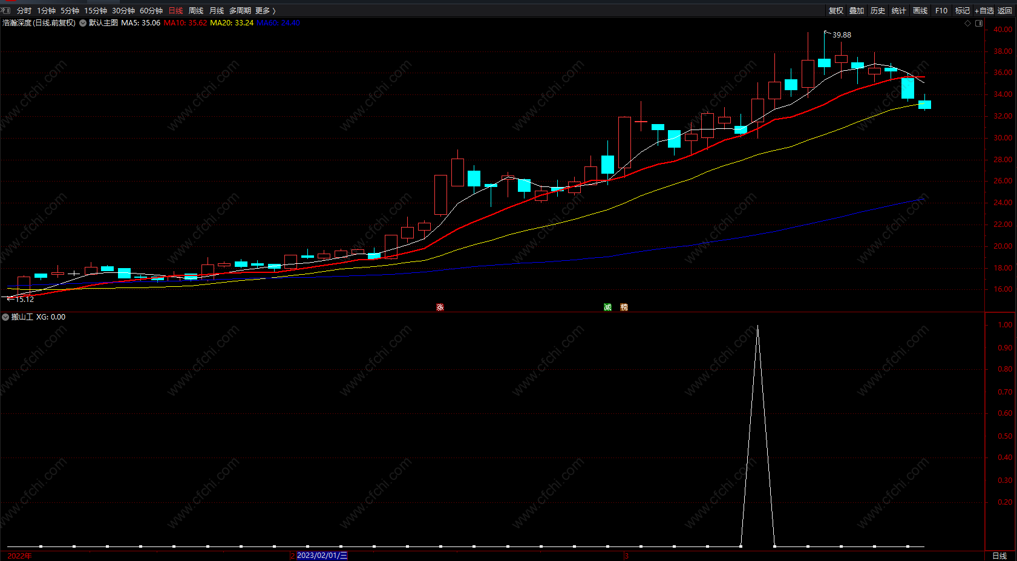This screenshot has width=1017, height=561.
Task: Click the red 涨 event marker
Action: (440, 307)
